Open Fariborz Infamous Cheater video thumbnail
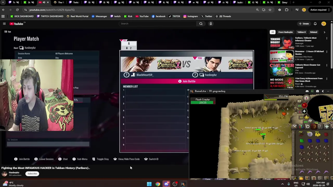The height and width of the screenshot is (187, 333). [282, 43]
